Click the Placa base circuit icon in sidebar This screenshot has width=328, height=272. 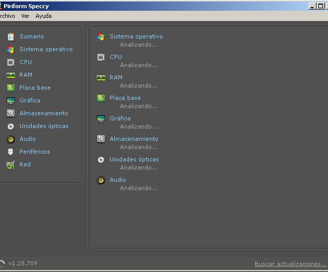tap(11, 88)
